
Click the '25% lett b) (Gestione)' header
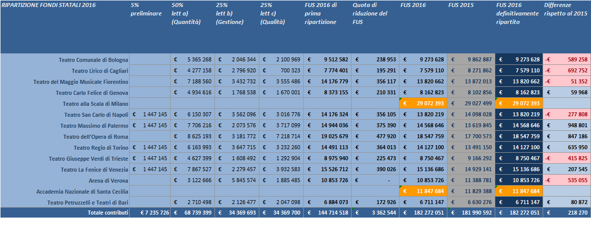pos(237,27)
